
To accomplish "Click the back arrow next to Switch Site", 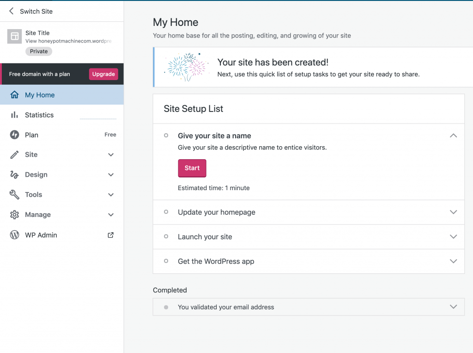I will (x=12, y=11).
